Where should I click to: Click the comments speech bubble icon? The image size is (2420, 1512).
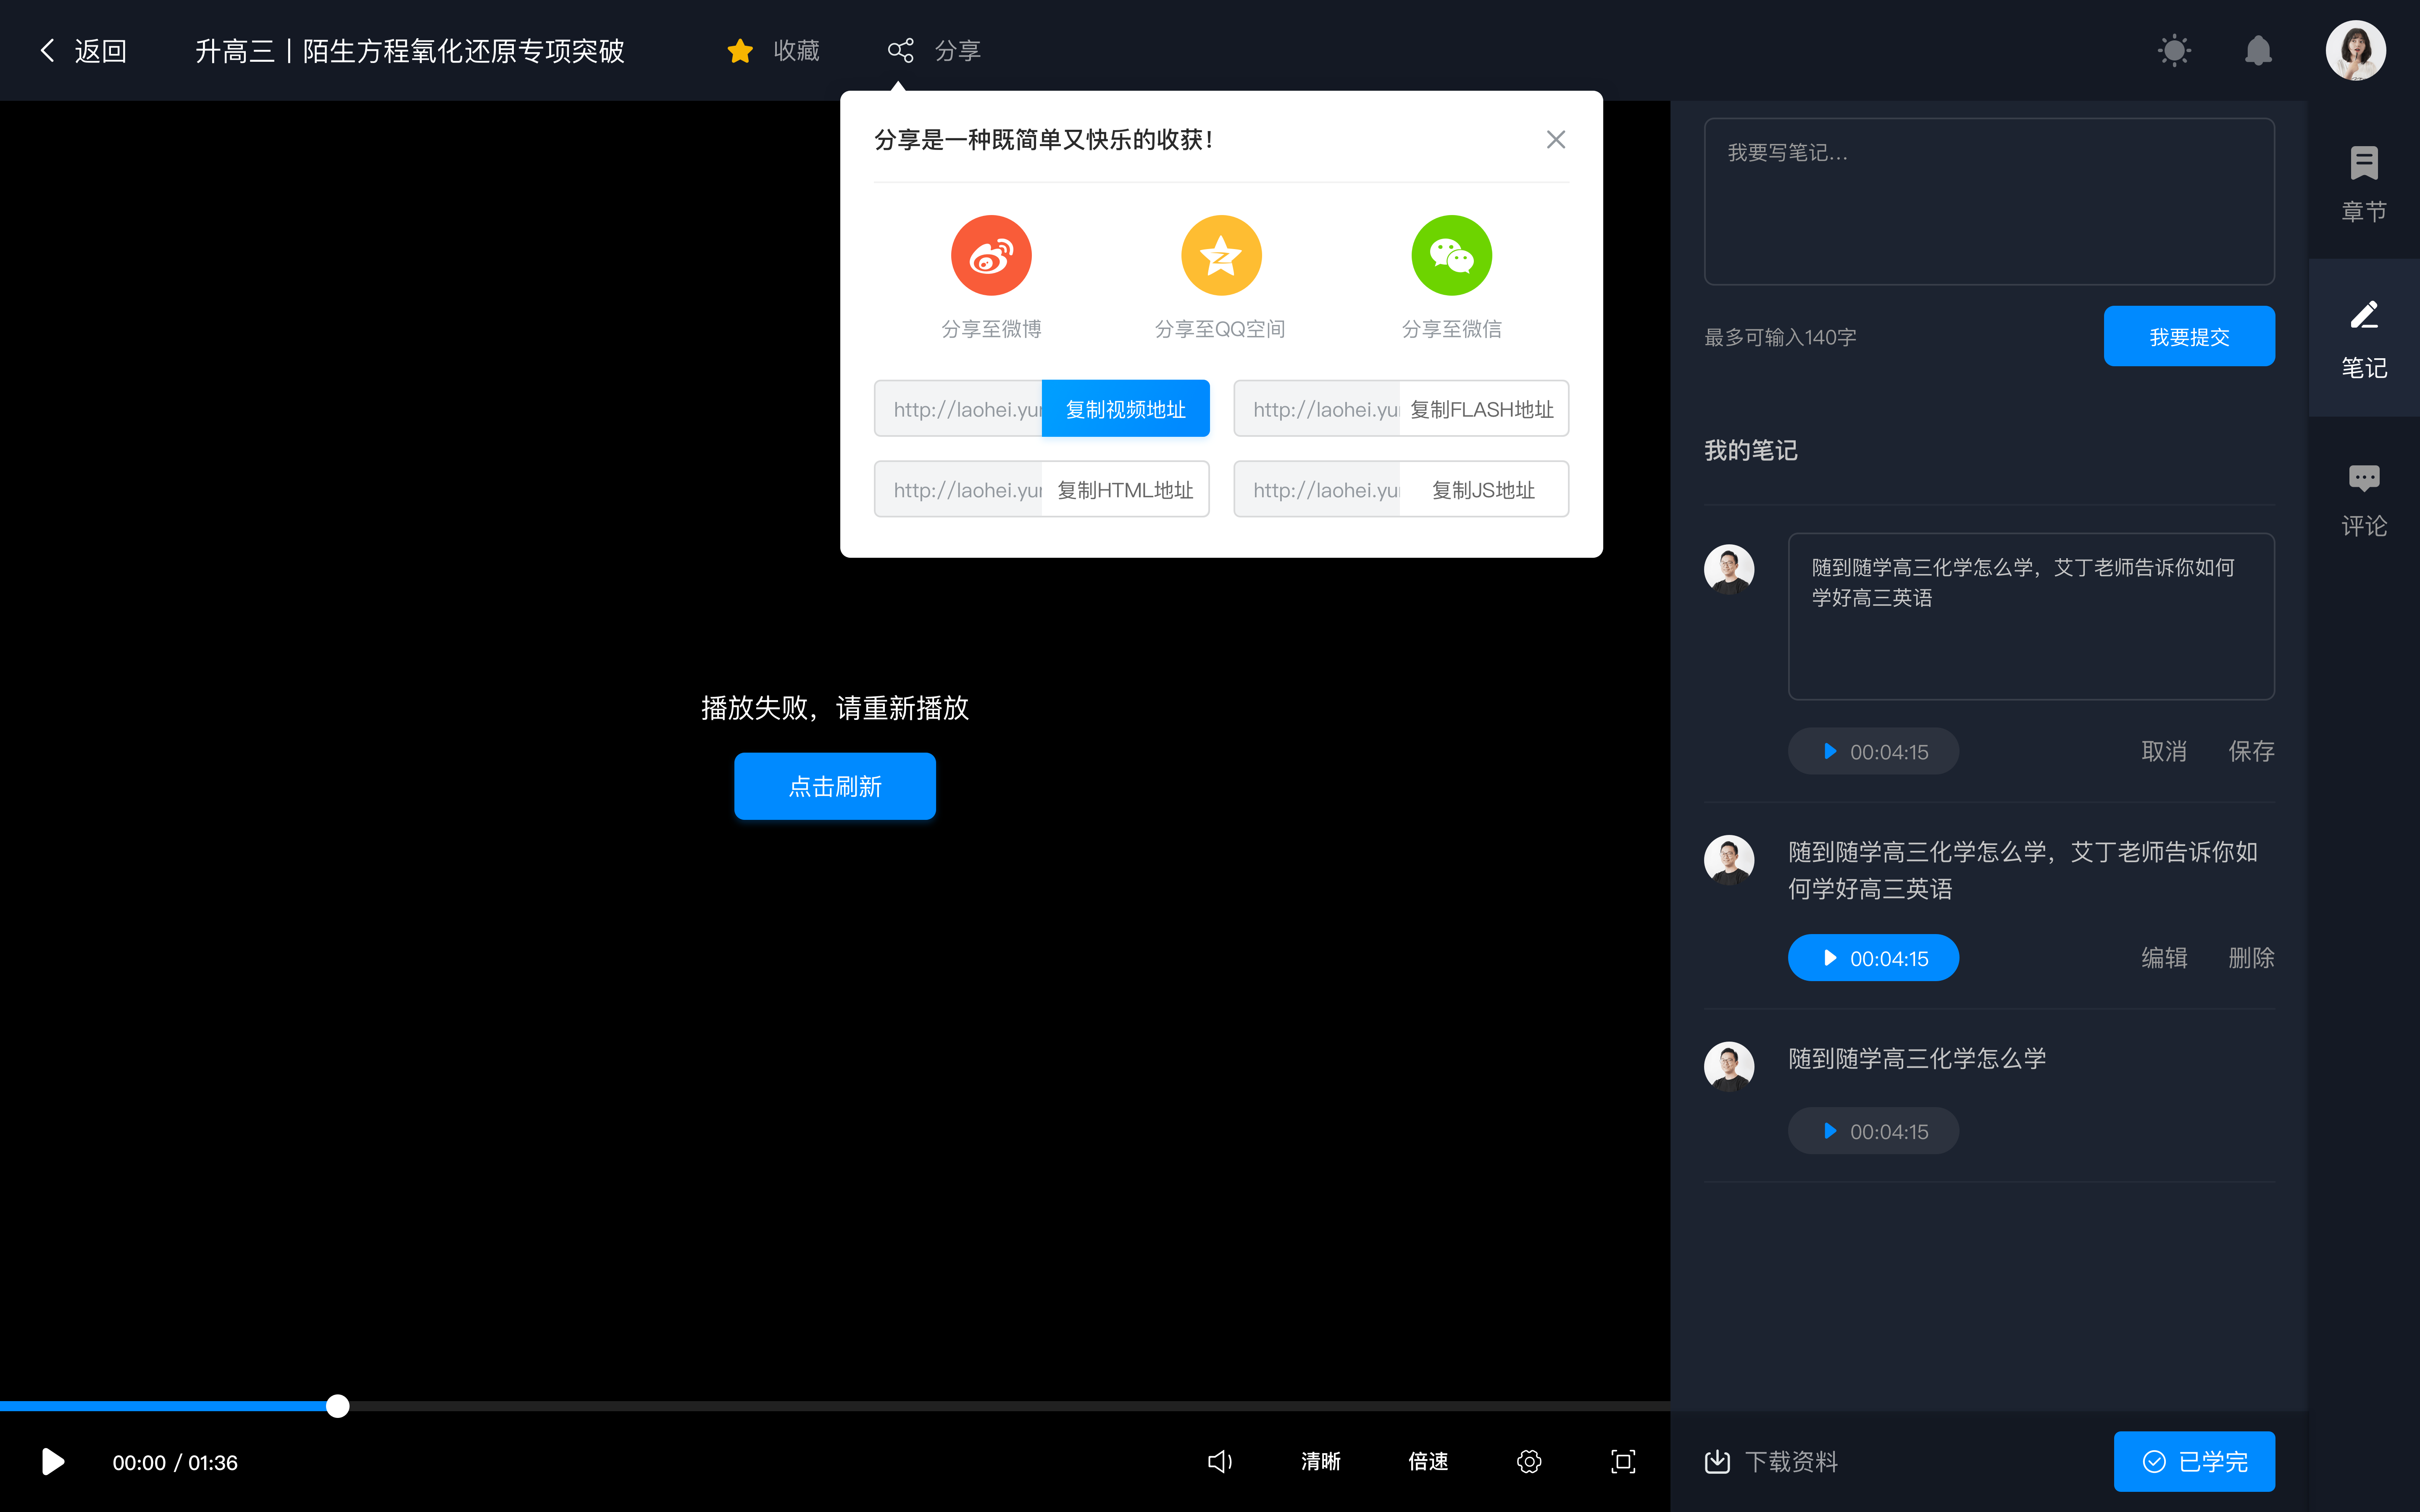click(x=2364, y=479)
